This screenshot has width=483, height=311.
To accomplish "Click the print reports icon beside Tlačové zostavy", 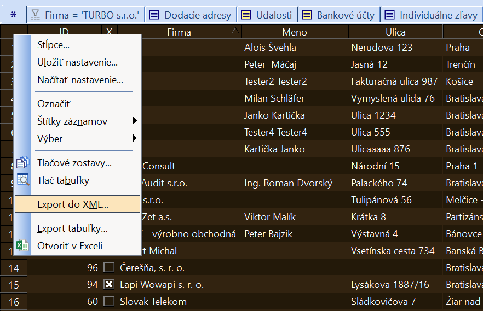I will 22,163.
